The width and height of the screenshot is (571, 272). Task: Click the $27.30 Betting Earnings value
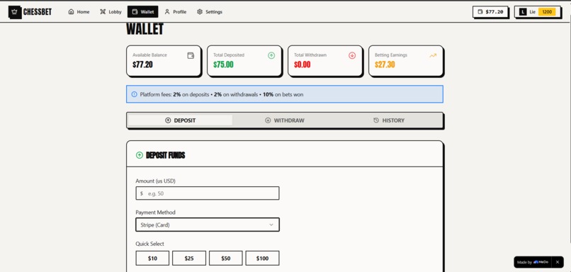[385, 65]
